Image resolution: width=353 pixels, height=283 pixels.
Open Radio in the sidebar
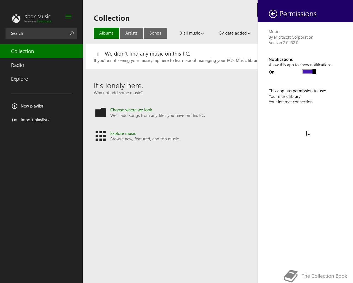pos(41,65)
